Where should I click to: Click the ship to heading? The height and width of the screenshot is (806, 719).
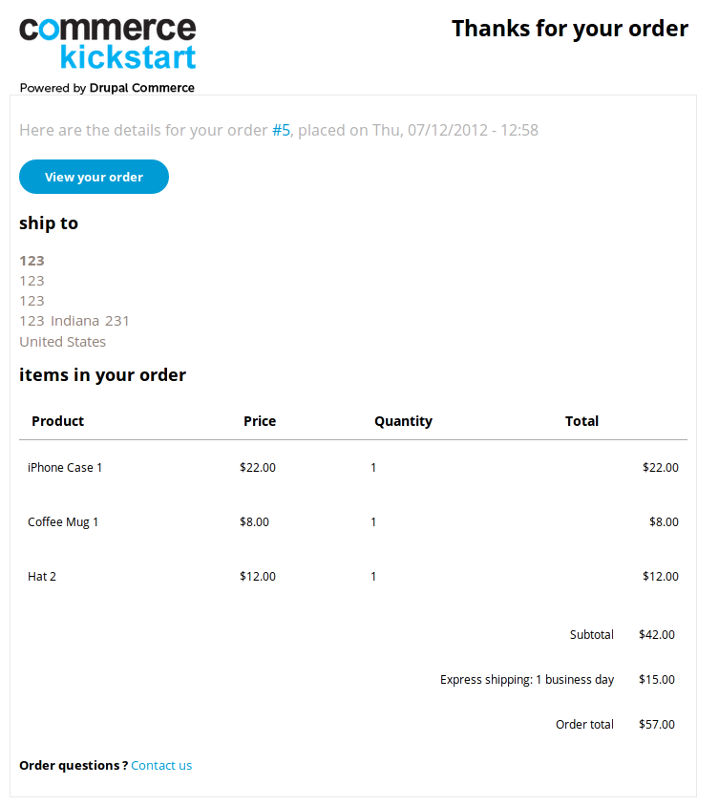pos(49,223)
